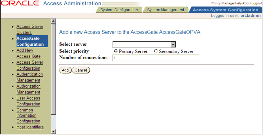Choose Secondary Server radio button

click(156, 51)
